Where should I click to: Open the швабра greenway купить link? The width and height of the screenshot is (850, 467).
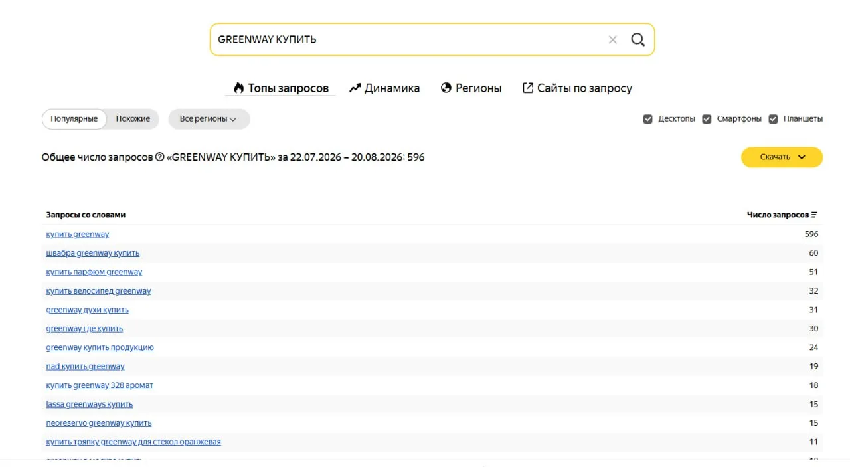click(93, 253)
